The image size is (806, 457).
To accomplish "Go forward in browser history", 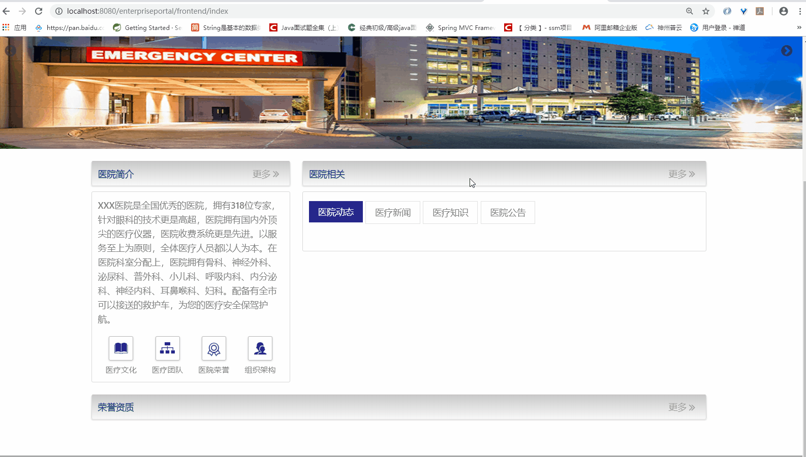I will click(x=22, y=11).
